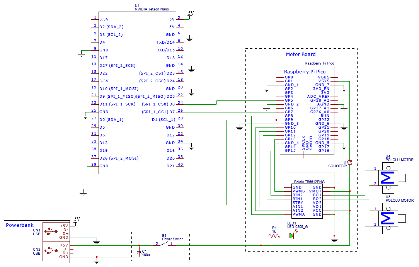Select the "VMOT" pin label
Viewport: 419px width, 267px height.
[x=315, y=191]
